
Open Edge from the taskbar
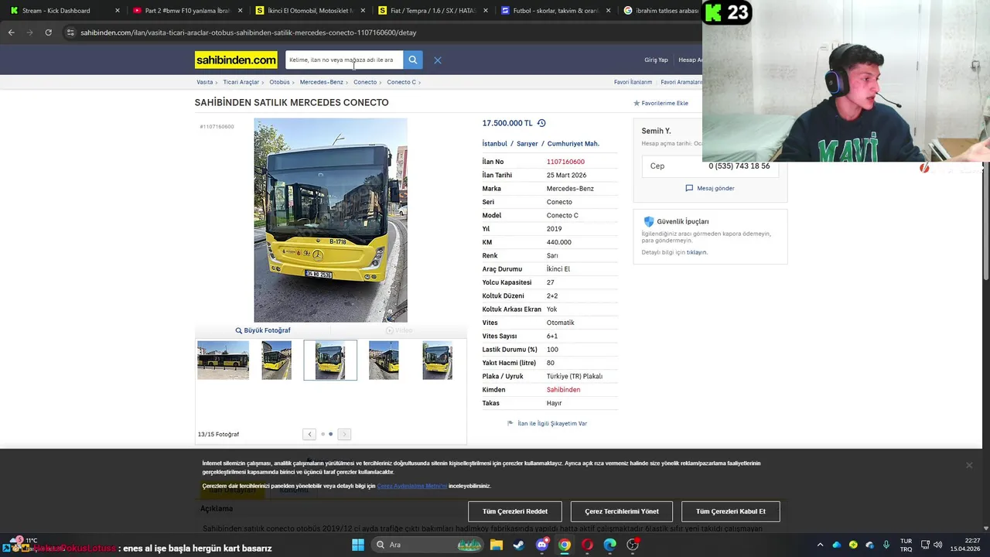point(610,545)
